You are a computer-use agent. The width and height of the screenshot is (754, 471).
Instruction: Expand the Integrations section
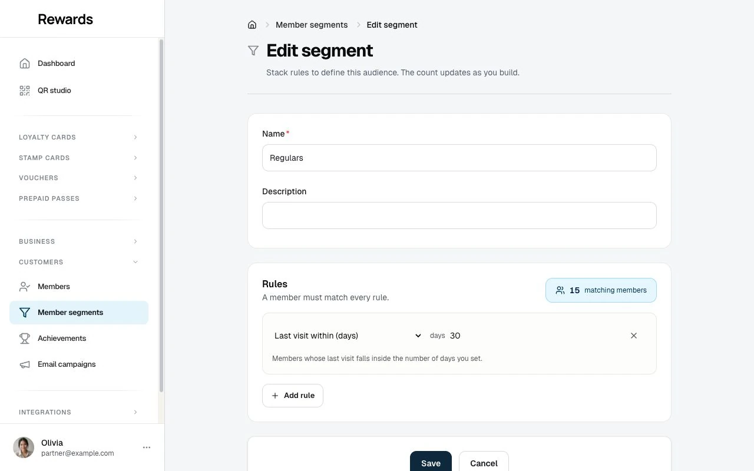click(78, 412)
